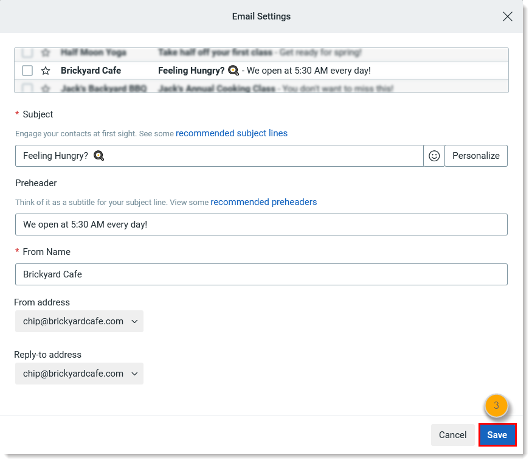View recommended preheaders link

click(x=263, y=202)
